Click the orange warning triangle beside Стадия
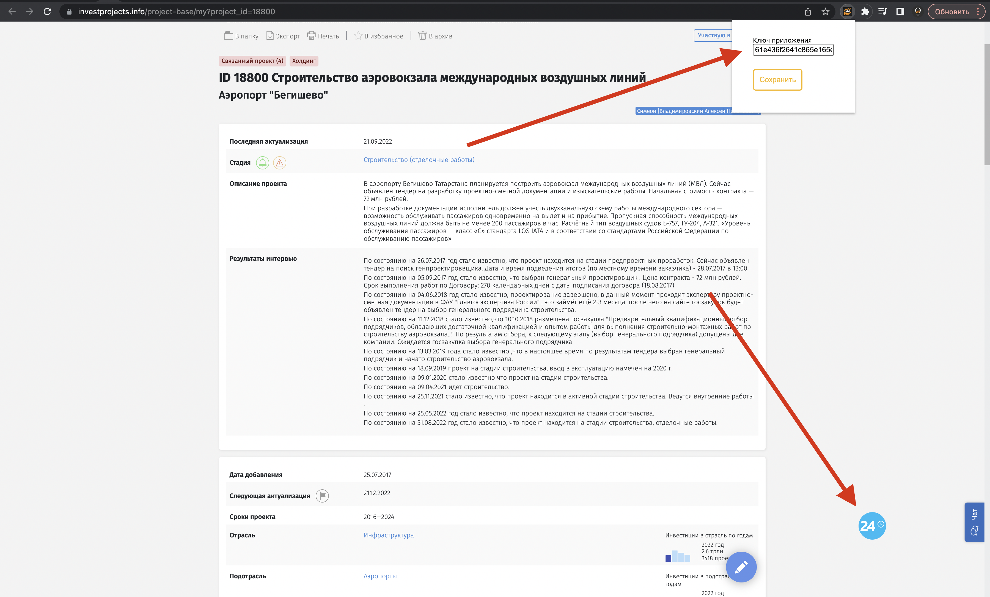The width and height of the screenshot is (990, 597). pos(280,163)
